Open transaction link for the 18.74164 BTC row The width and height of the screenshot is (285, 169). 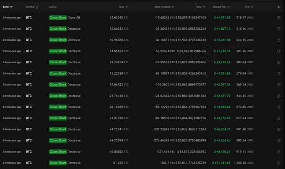click(x=279, y=62)
